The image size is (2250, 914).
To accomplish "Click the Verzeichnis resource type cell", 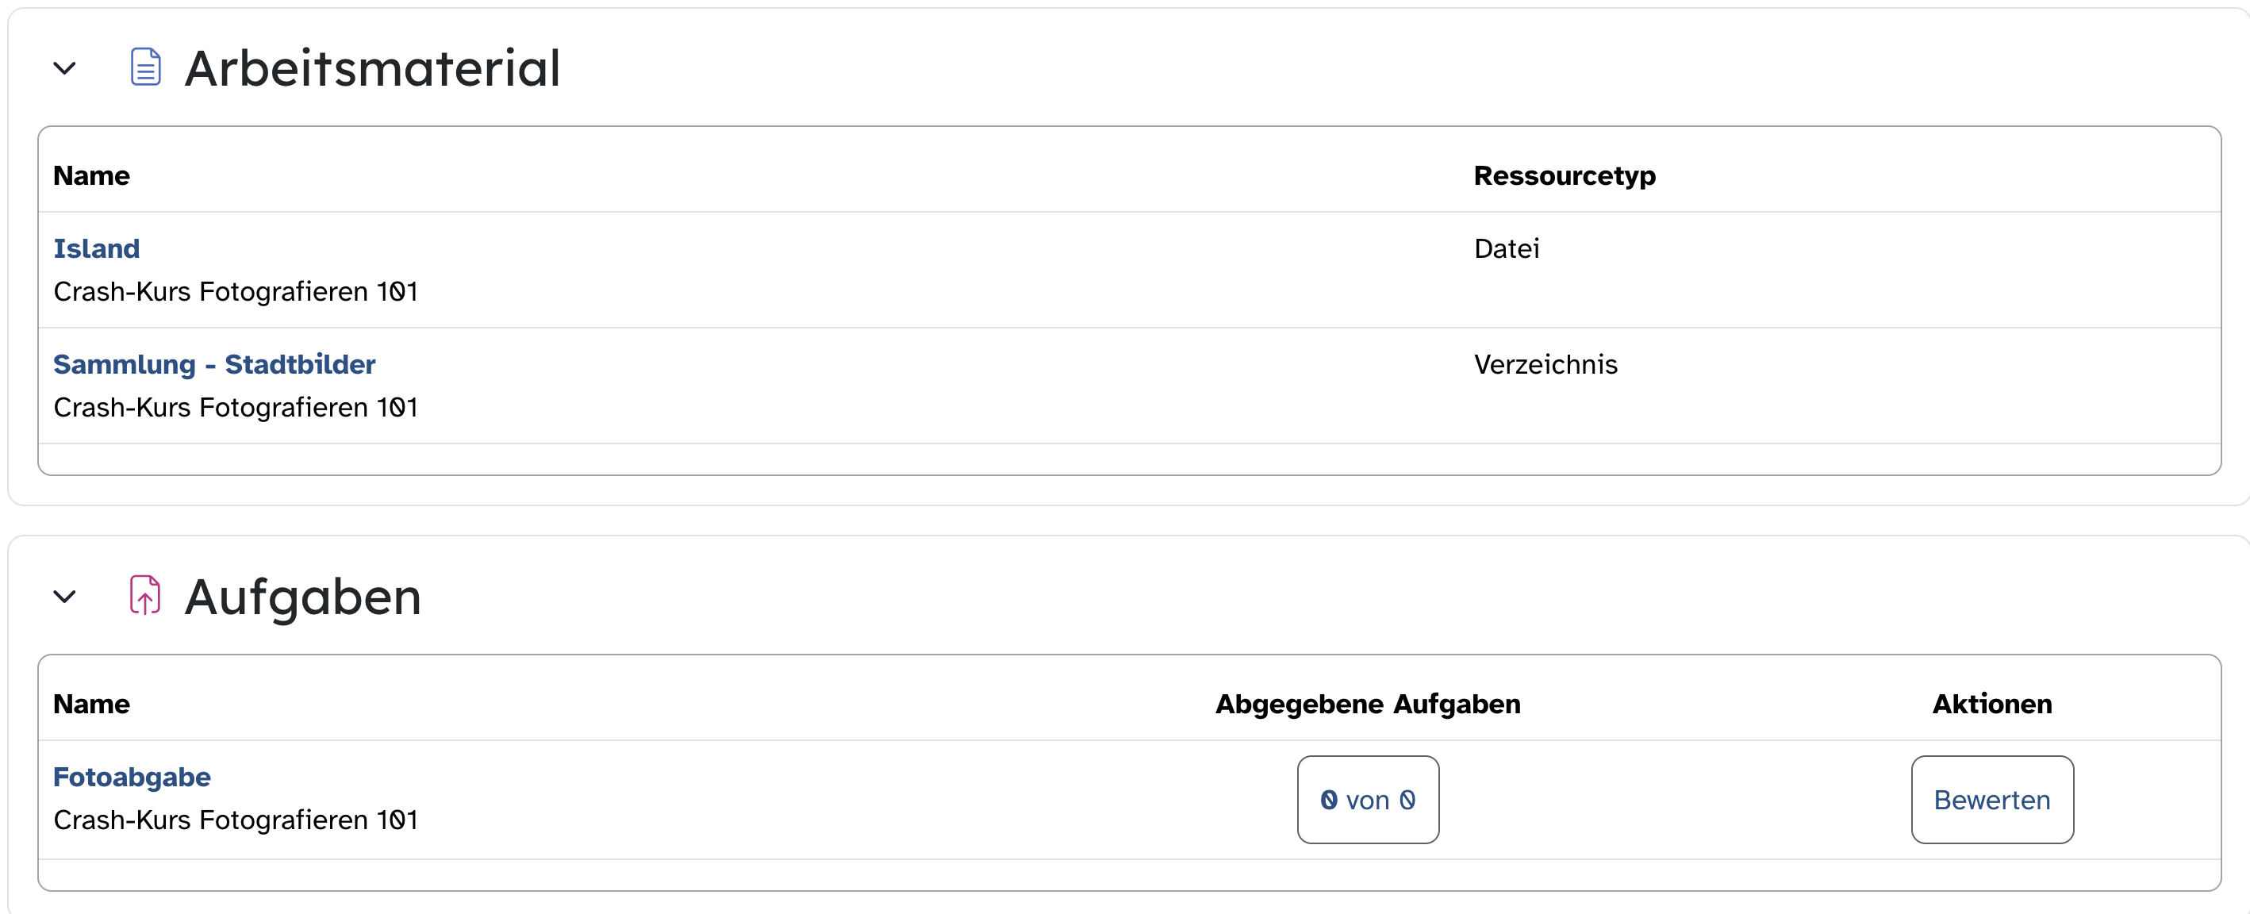I will click(x=1545, y=364).
